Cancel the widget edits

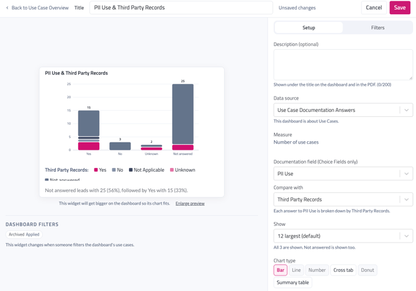pos(374,7)
